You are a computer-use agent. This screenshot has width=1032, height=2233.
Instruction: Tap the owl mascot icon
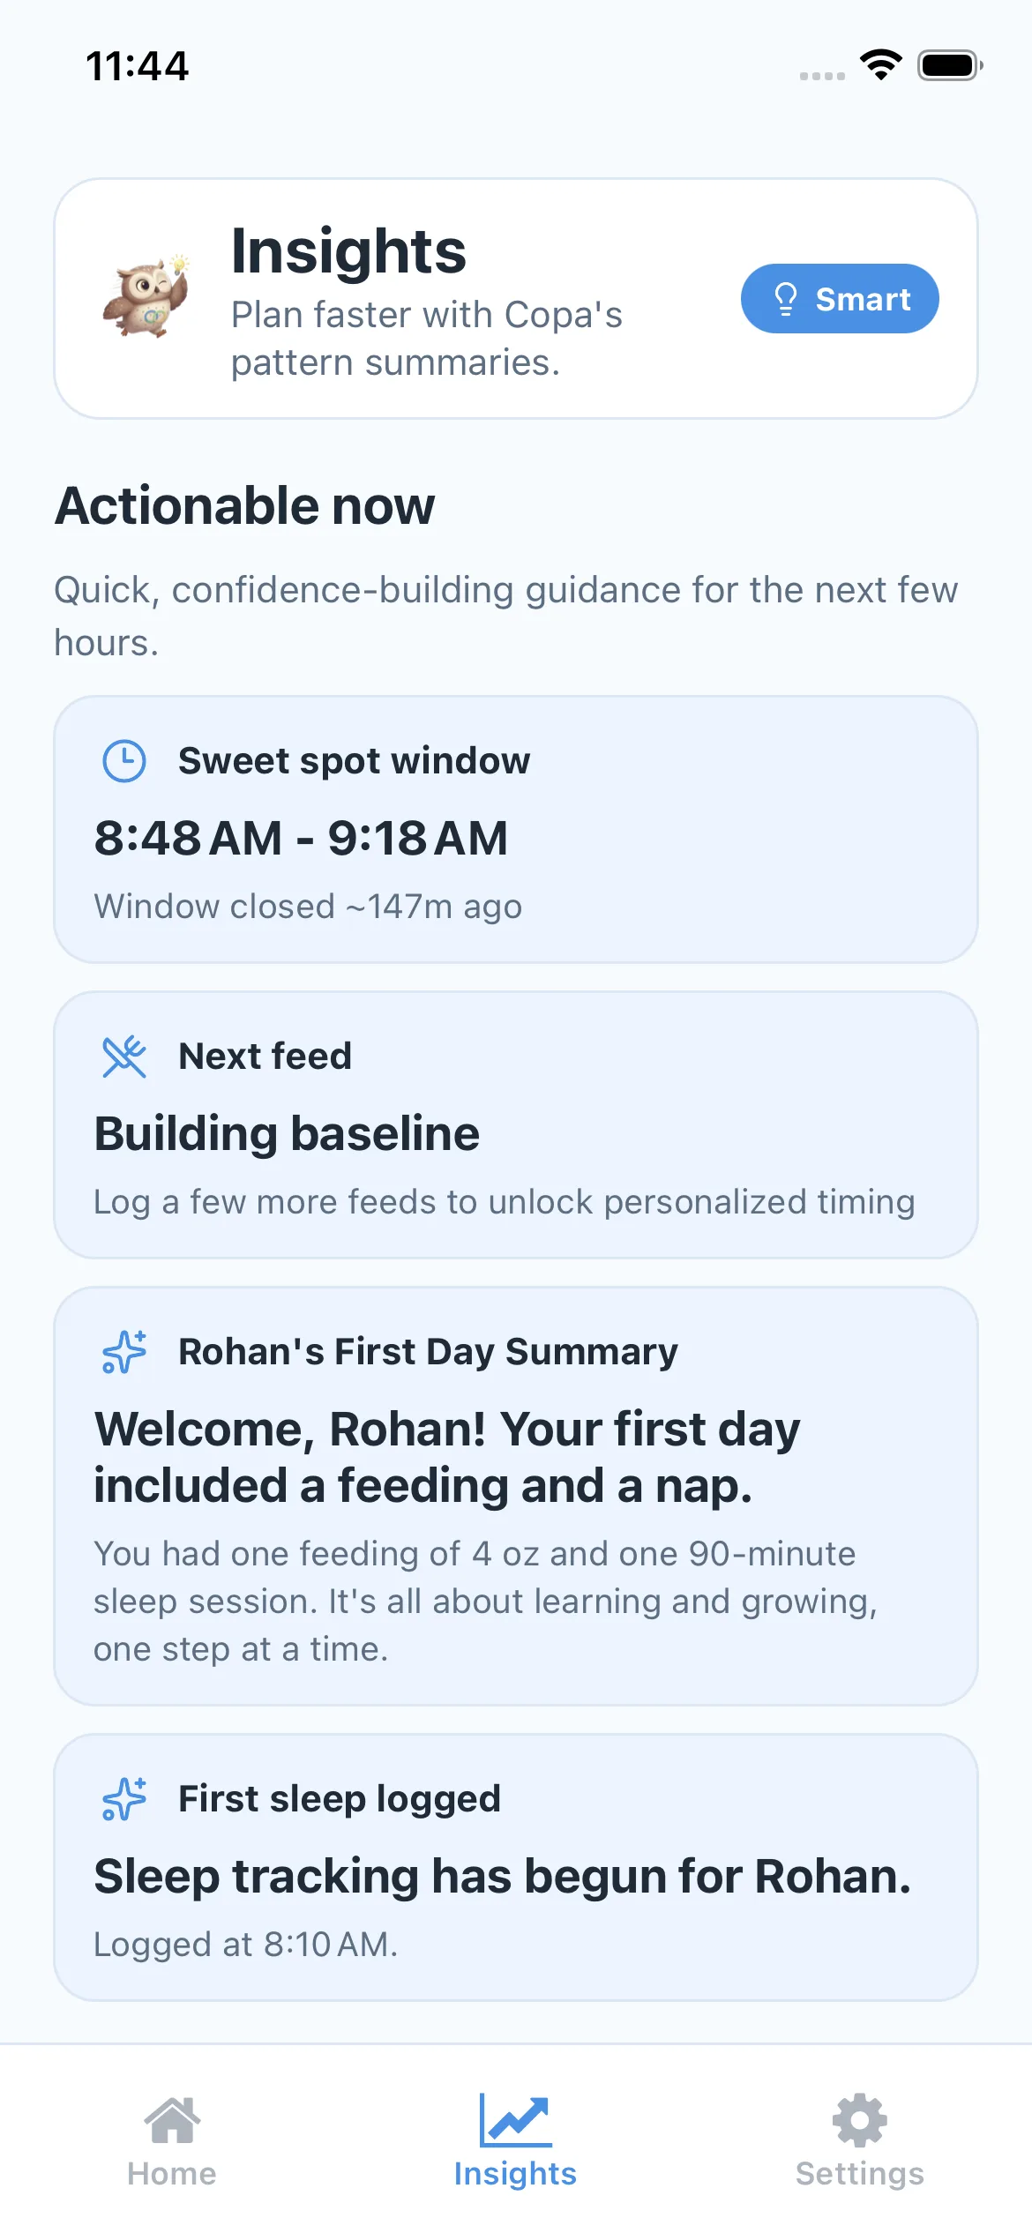tap(146, 298)
